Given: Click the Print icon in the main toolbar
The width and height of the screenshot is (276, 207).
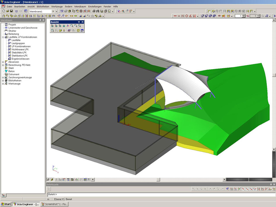Looking at the screenshot, I should click(94, 11).
